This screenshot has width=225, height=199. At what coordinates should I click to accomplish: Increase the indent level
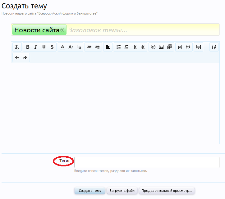coord(143,47)
